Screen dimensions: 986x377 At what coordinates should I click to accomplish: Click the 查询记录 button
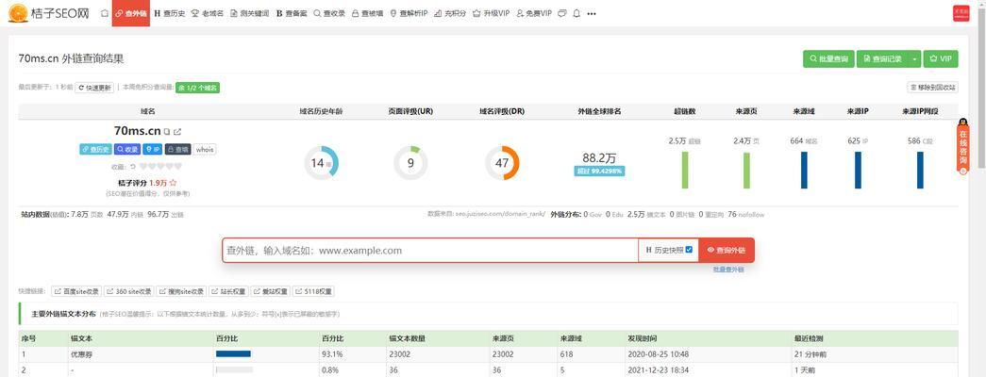point(883,59)
